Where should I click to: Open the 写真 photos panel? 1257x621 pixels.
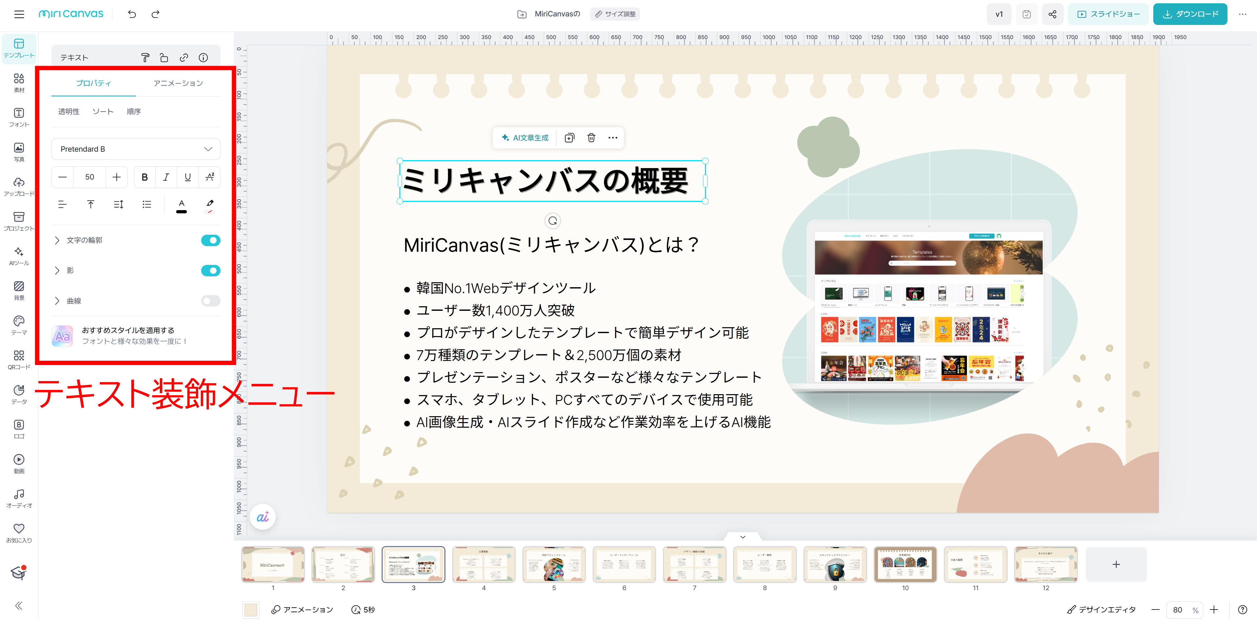point(19,152)
